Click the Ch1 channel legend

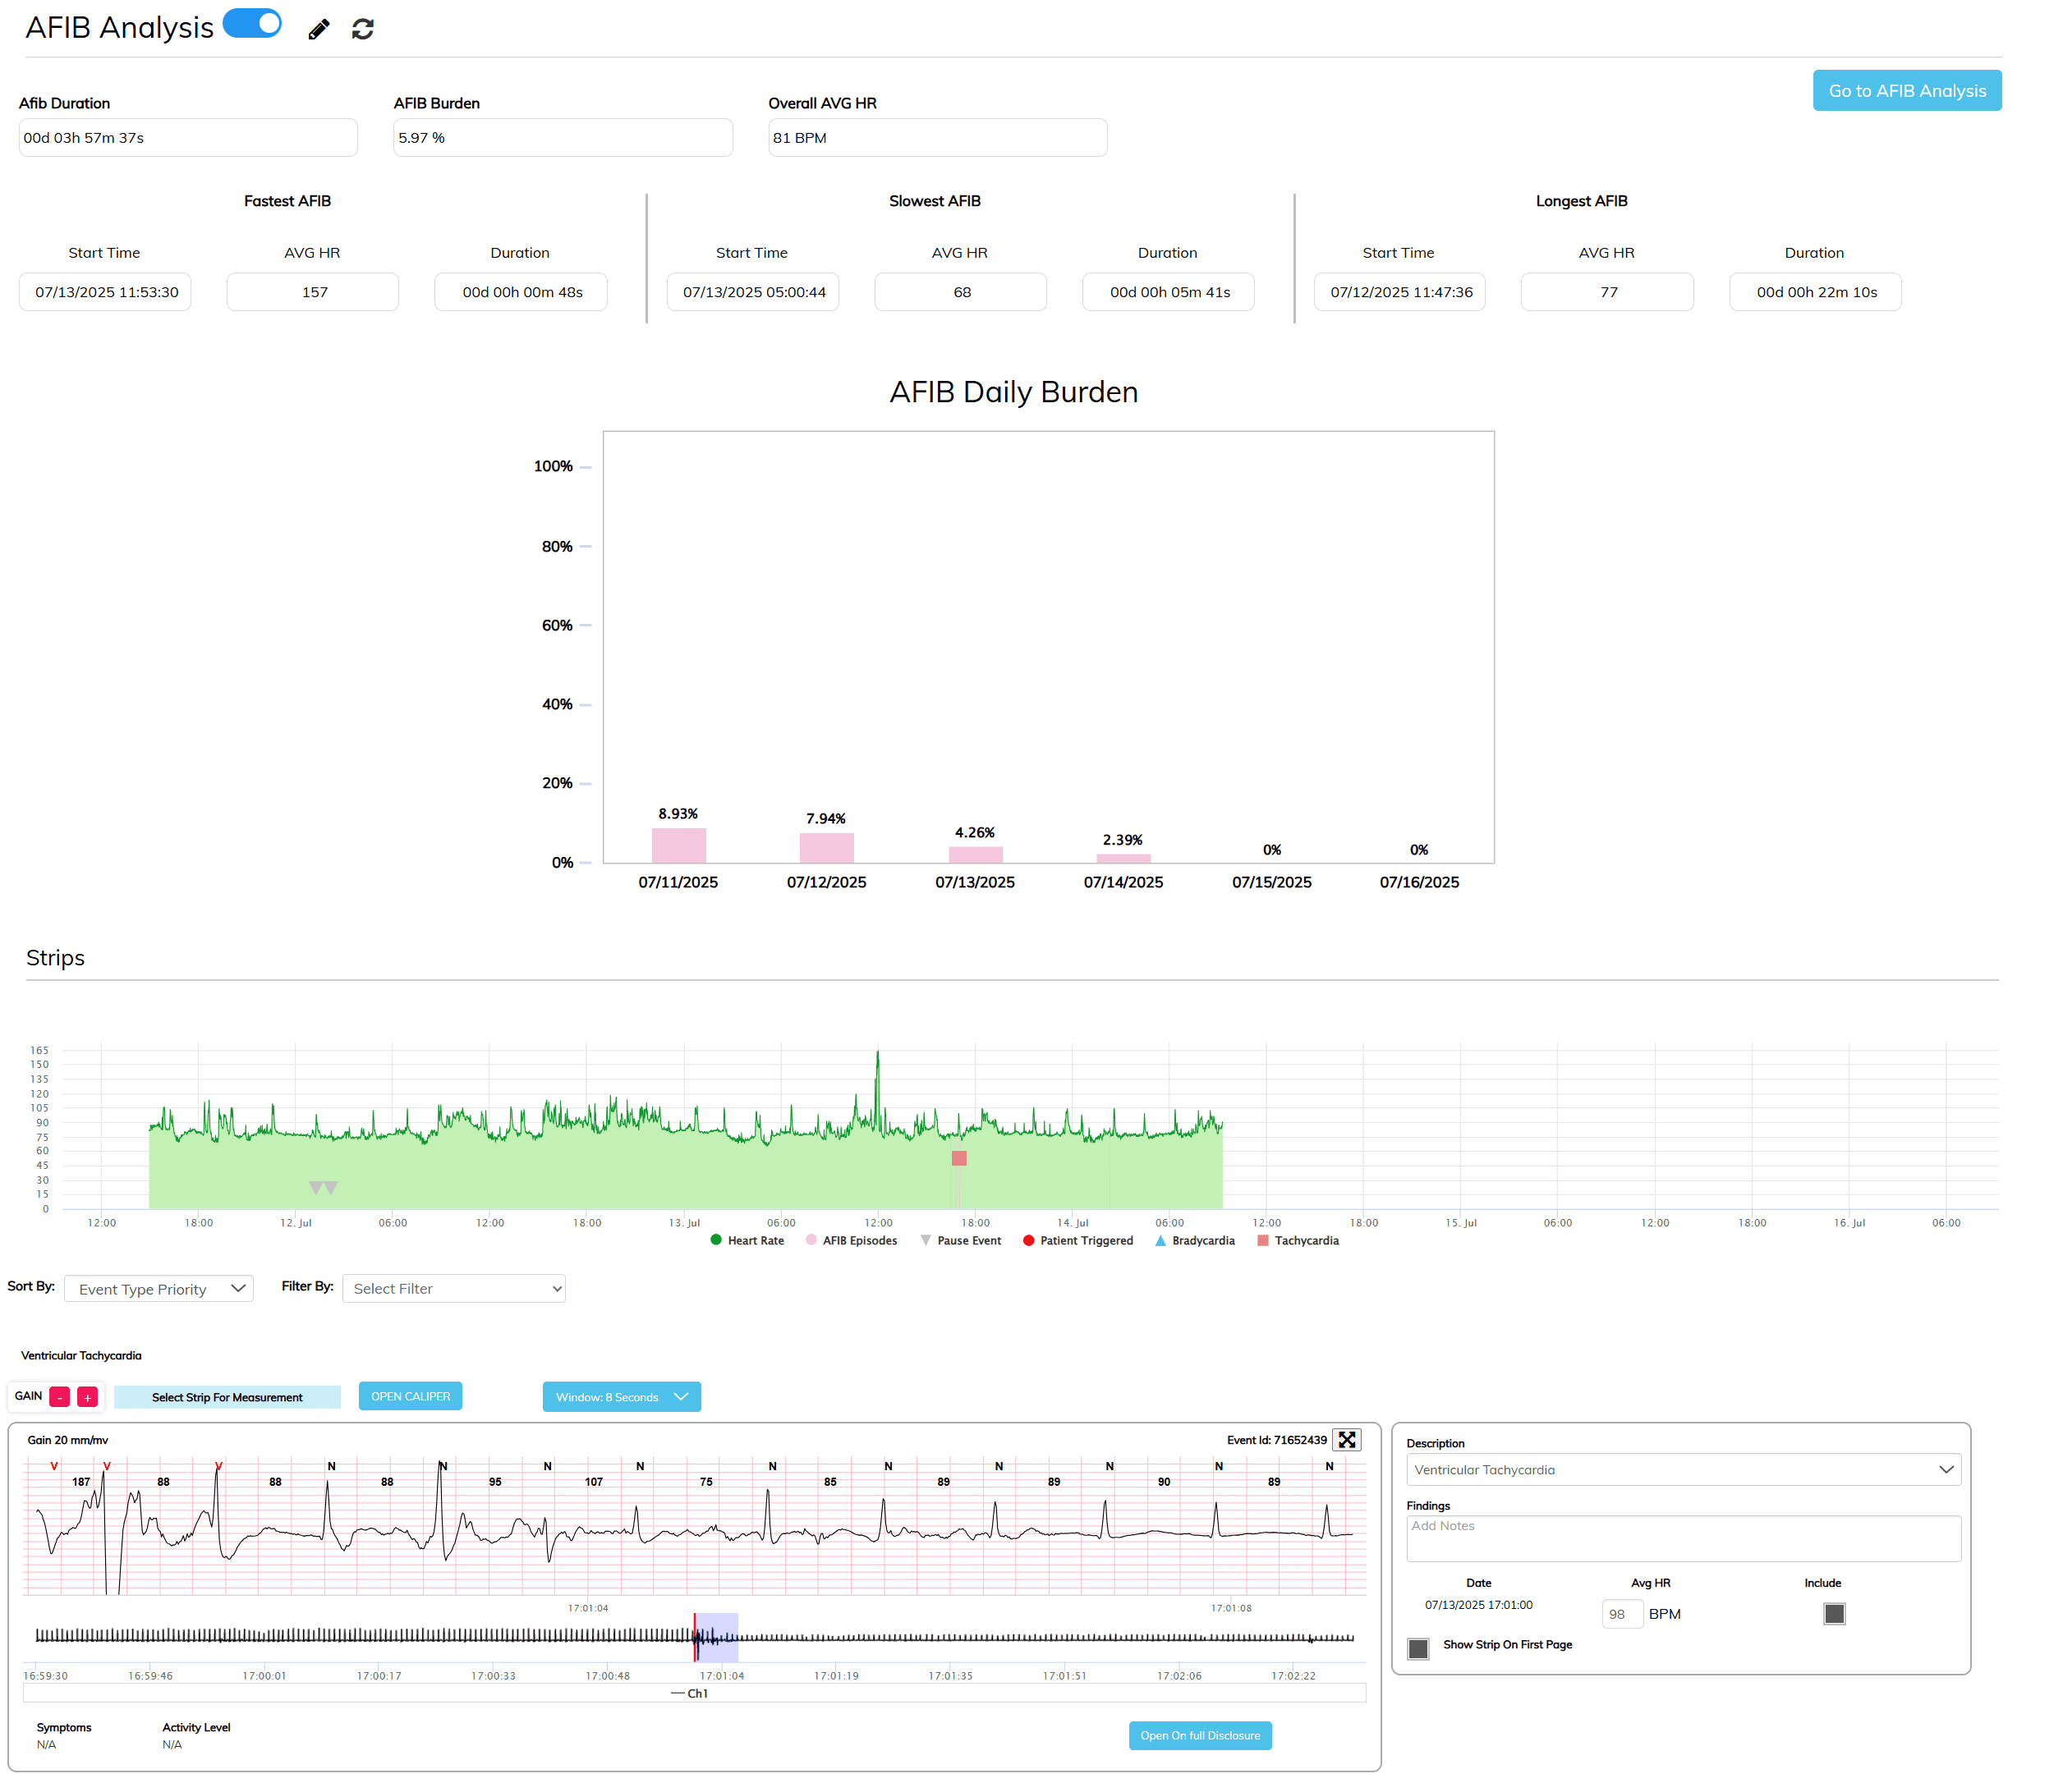(691, 1693)
